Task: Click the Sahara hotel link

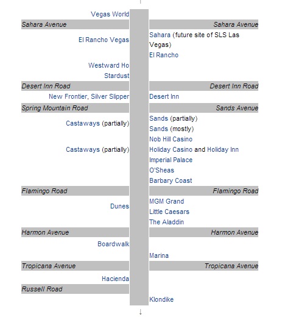Action: click(160, 35)
